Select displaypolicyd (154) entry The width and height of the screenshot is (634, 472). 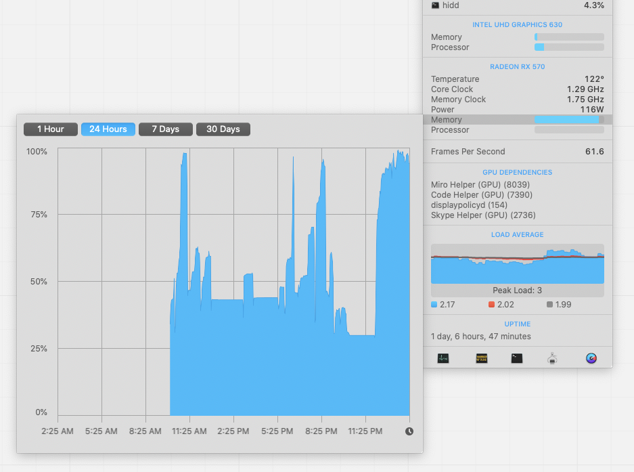(469, 205)
